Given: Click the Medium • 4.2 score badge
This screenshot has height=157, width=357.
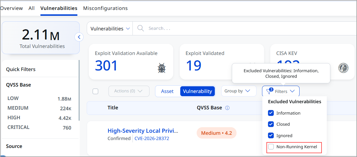Looking at the screenshot, I should click(216, 133).
